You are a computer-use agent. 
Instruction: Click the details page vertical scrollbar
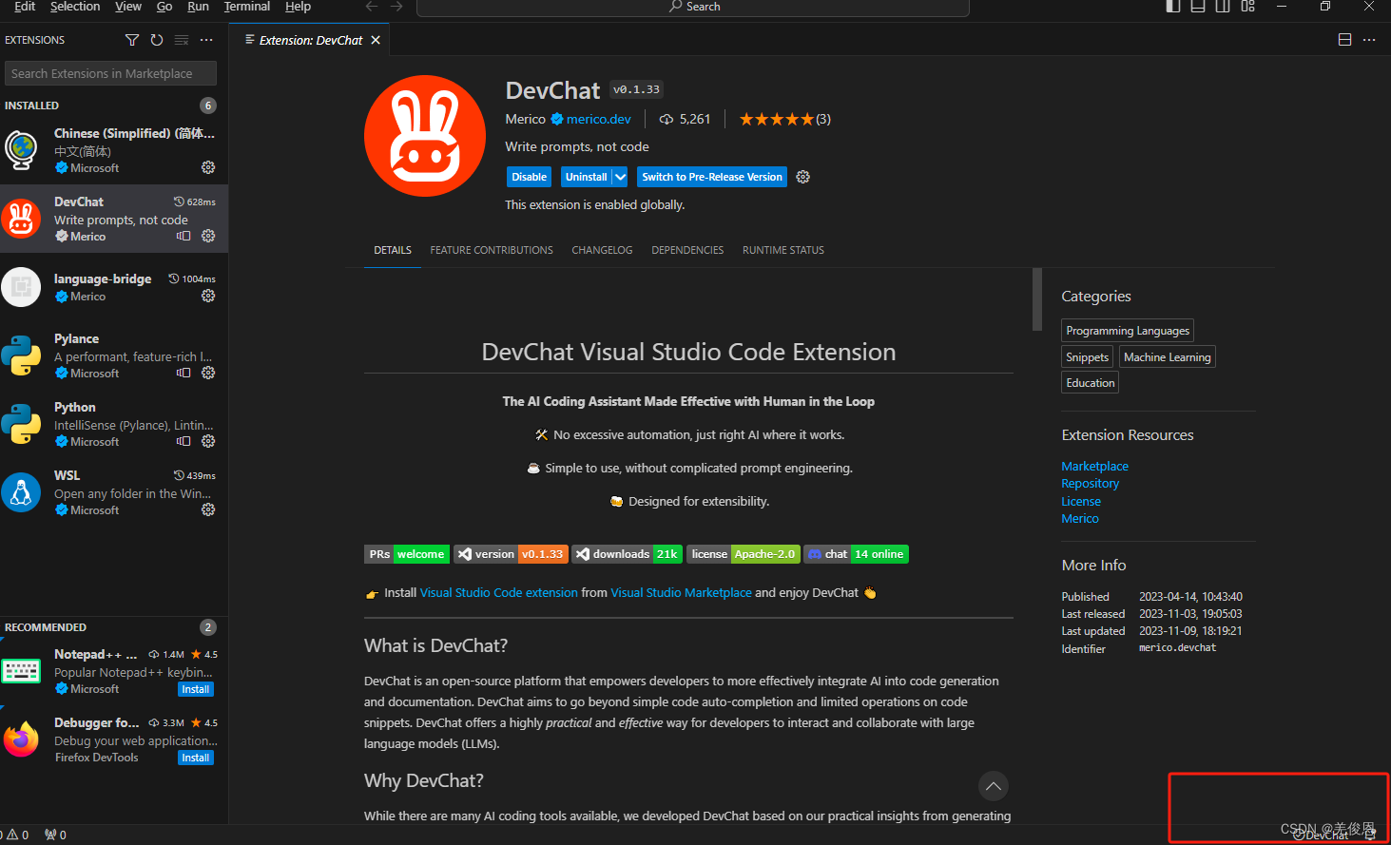(1037, 299)
